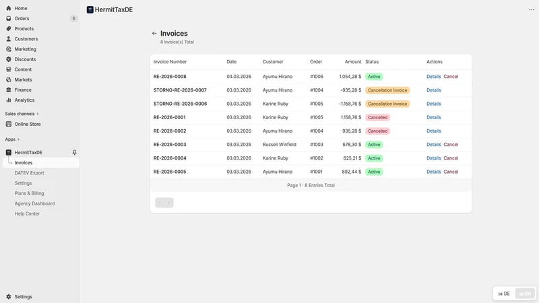Open Help Center page
This screenshot has height=303, width=539.
click(27, 213)
